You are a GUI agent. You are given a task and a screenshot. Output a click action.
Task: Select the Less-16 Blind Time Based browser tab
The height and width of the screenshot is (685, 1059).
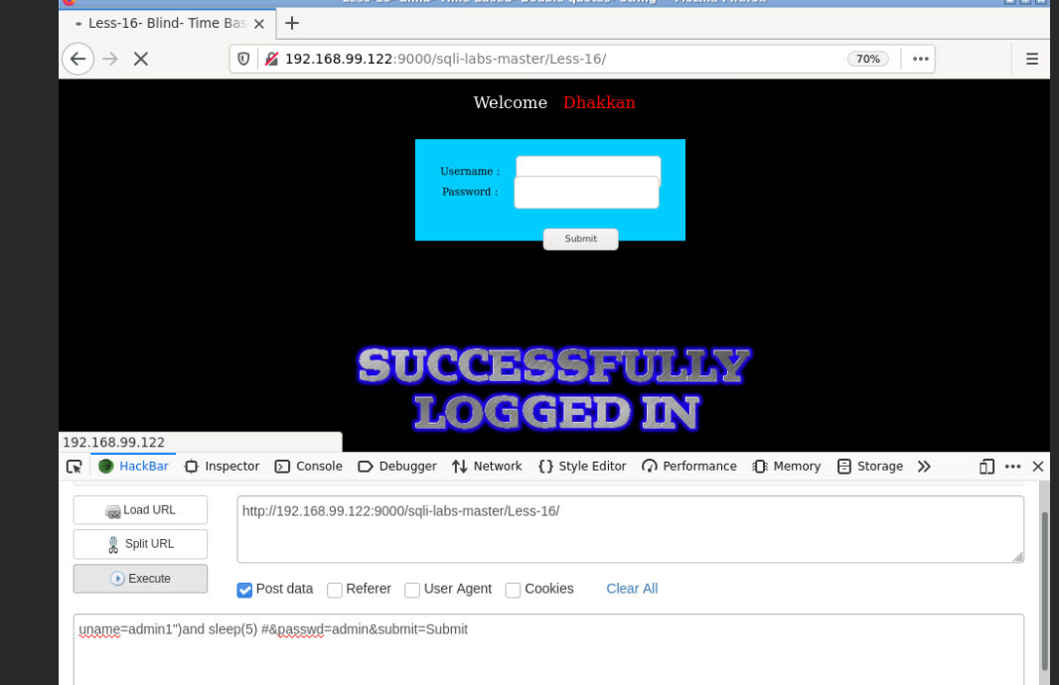click(168, 24)
